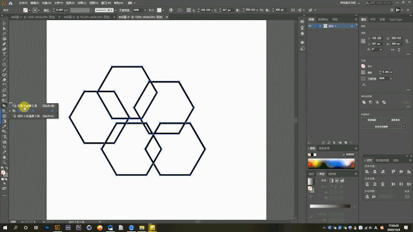413x232 pixels.
Task: Open the 窗口(W) Window menu
Action: pyautogui.click(x=106, y=3)
